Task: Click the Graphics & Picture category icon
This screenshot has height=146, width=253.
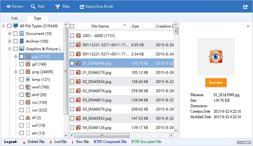Action: [x=22, y=49]
